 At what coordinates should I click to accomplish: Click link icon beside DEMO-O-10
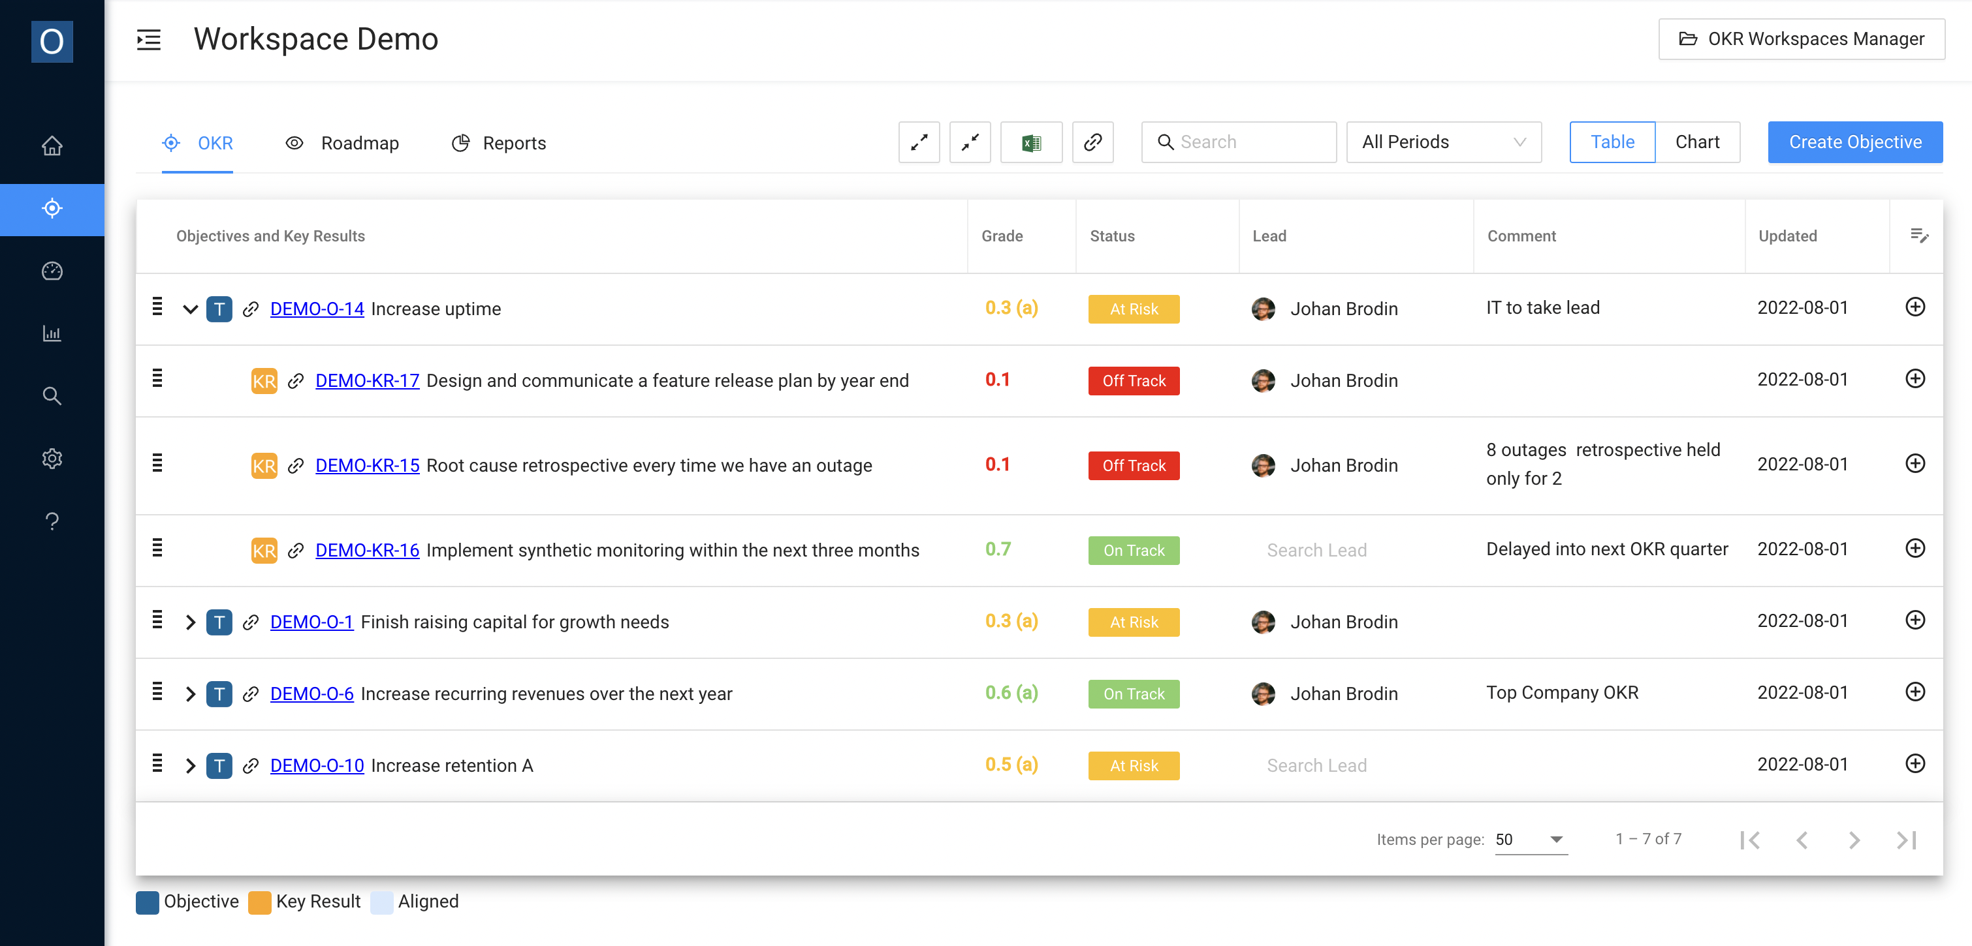point(250,765)
